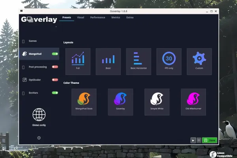
Task: Apply the Old Afterburner color theme
Action: coord(193,102)
